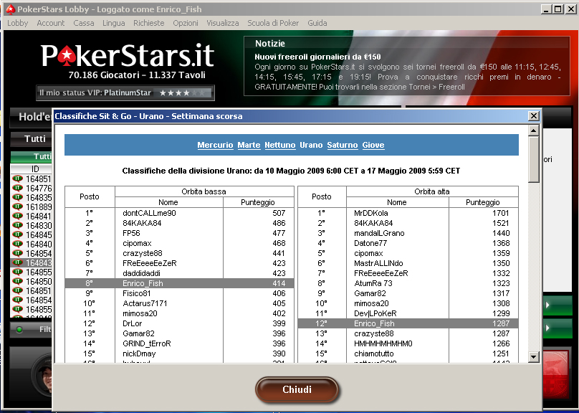
Task: Select chiamotutto in Orbita alta
Action: coord(373,353)
